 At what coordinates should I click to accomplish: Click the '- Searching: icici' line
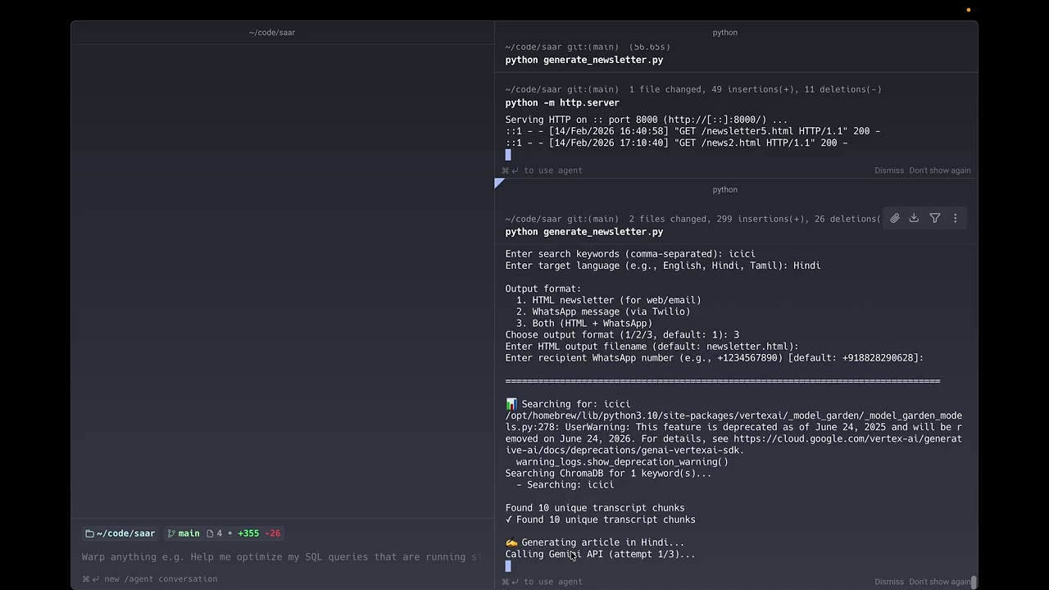coord(565,484)
